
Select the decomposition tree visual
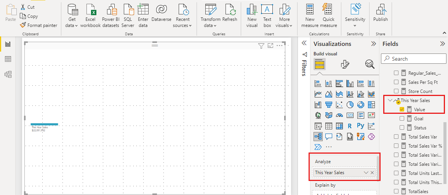(x=318, y=137)
